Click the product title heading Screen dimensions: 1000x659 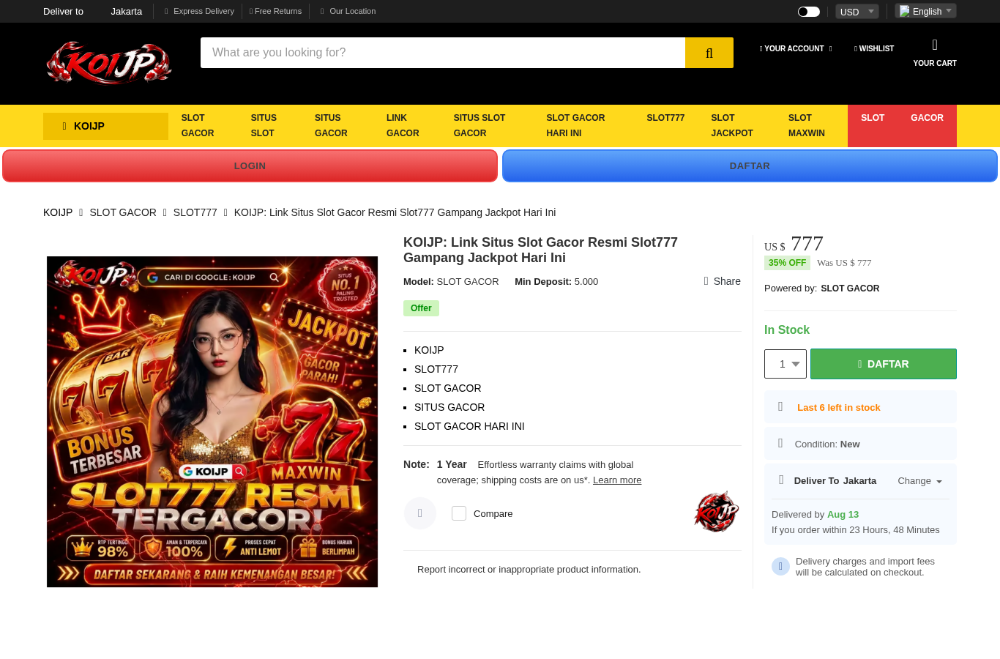(x=540, y=250)
